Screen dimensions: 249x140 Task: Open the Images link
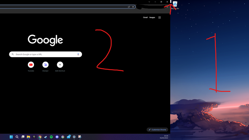coord(152,17)
